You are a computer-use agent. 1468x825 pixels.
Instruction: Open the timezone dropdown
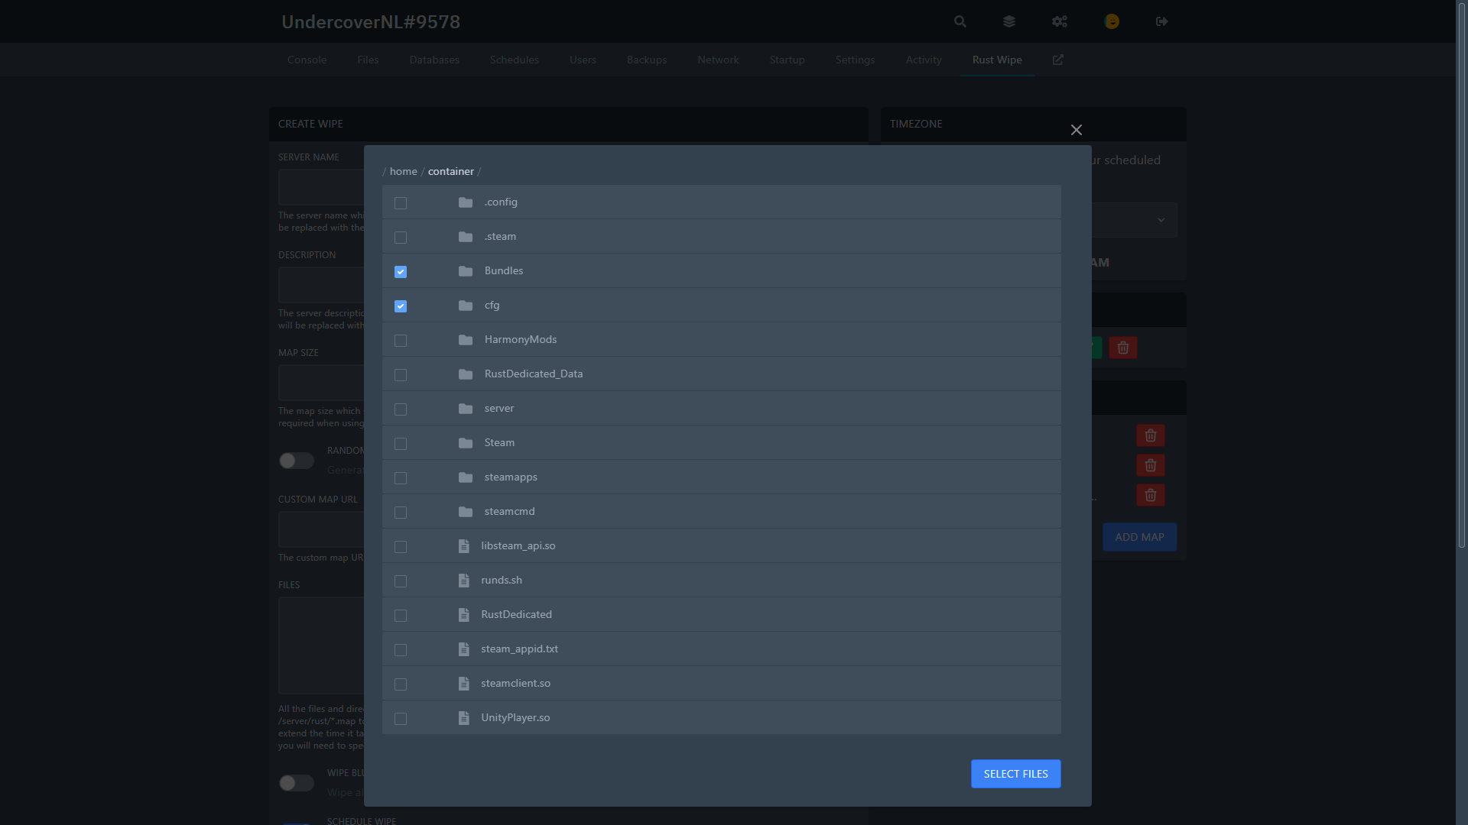(x=1134, y=220)
